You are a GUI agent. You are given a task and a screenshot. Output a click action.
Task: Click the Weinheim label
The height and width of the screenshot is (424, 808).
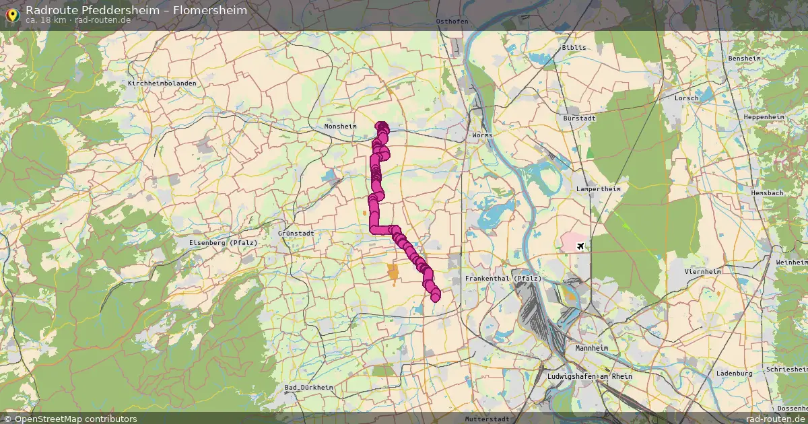tap(792, 262)
